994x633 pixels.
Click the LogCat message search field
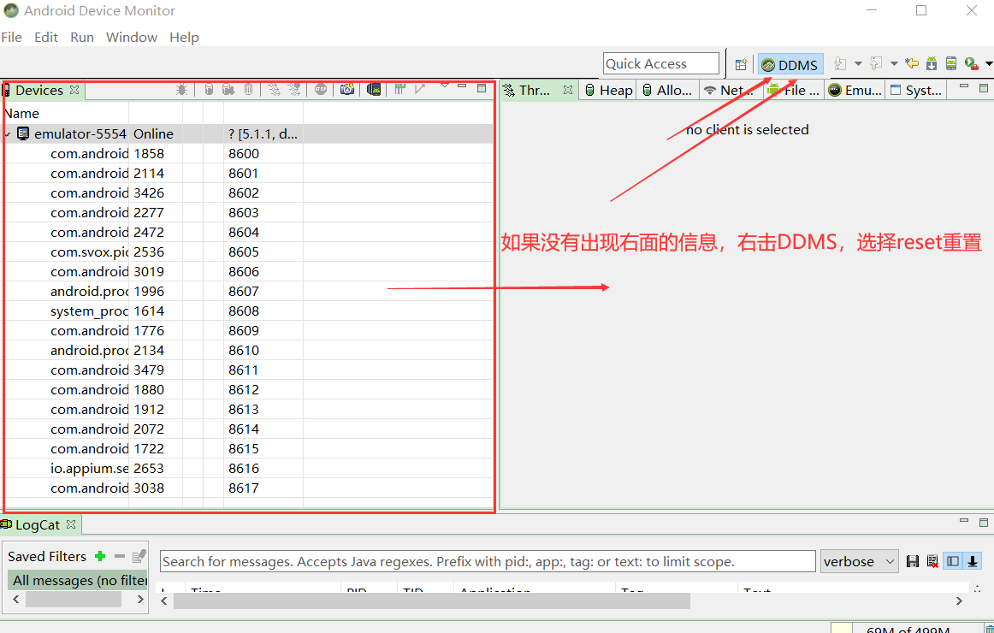pyautogui.click(x=488, y=561)
